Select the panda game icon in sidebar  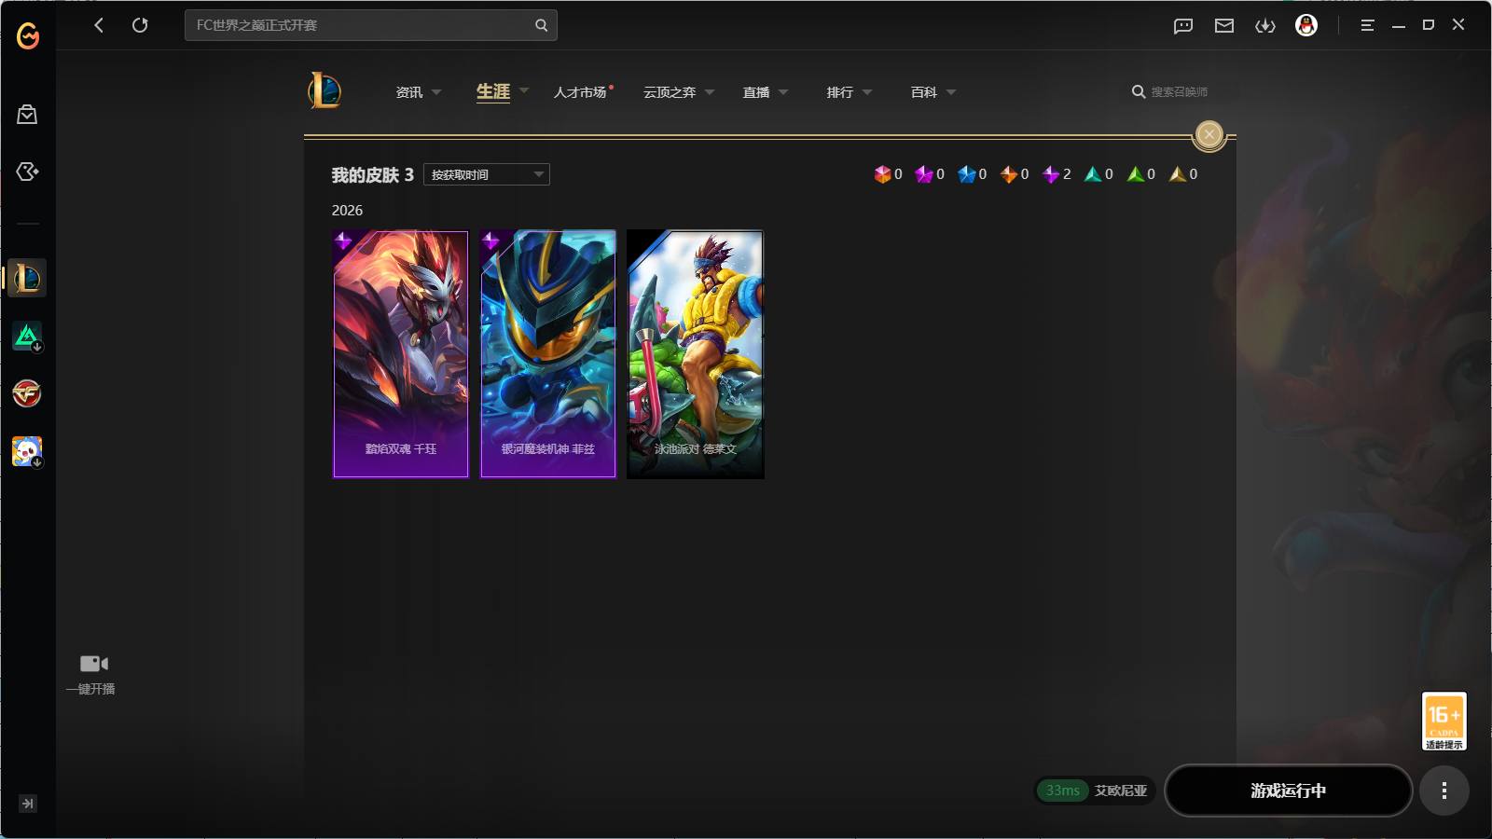(x=27, y=451)
